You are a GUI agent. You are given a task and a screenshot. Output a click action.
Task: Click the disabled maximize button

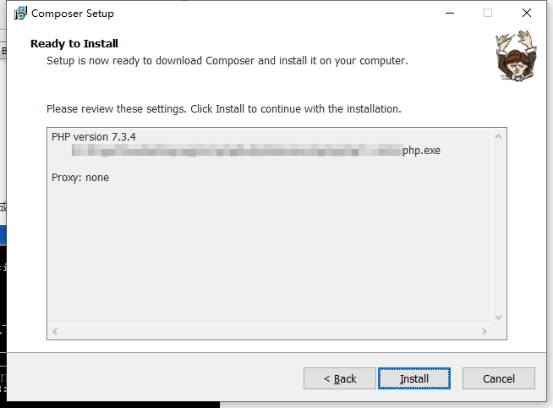click(x=488, y=14)
